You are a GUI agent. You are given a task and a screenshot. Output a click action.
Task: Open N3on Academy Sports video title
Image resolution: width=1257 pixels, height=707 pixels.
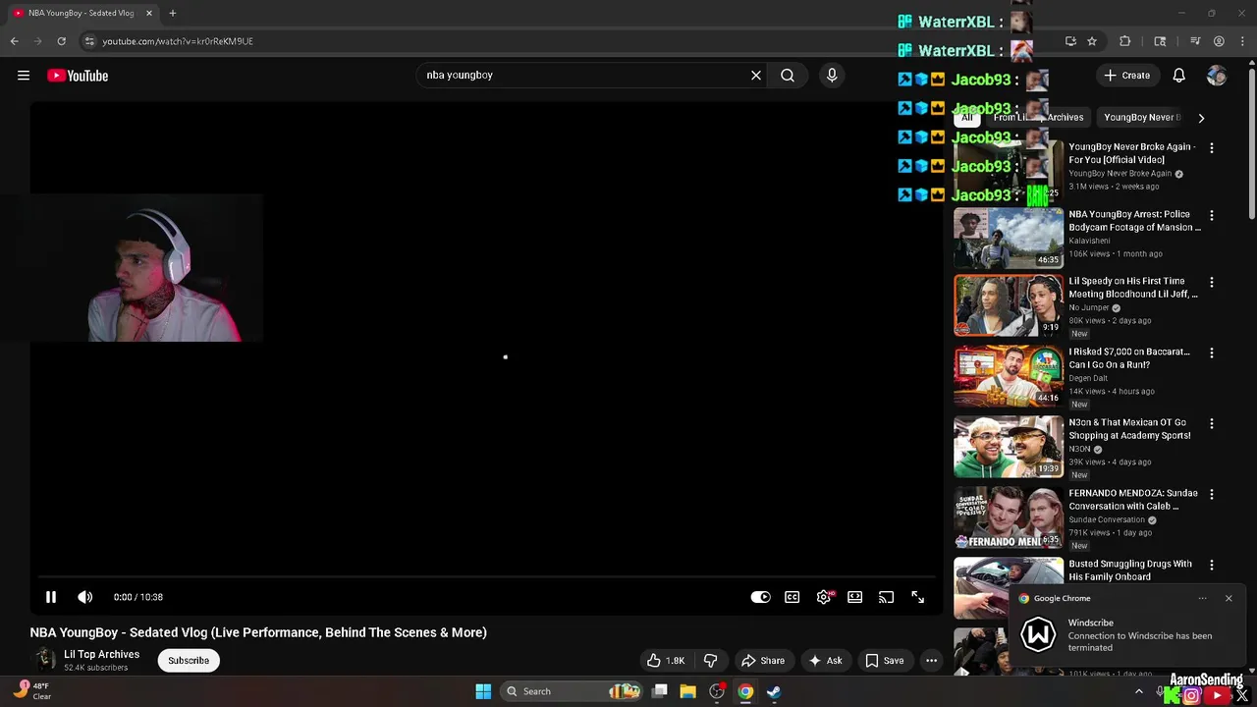tap(1129, 429)
